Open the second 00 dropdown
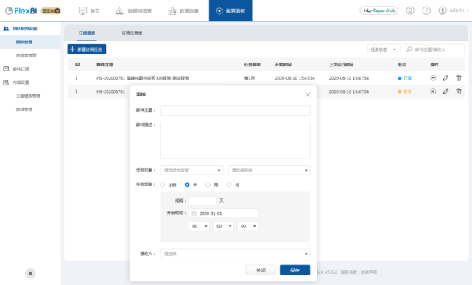 247,226
